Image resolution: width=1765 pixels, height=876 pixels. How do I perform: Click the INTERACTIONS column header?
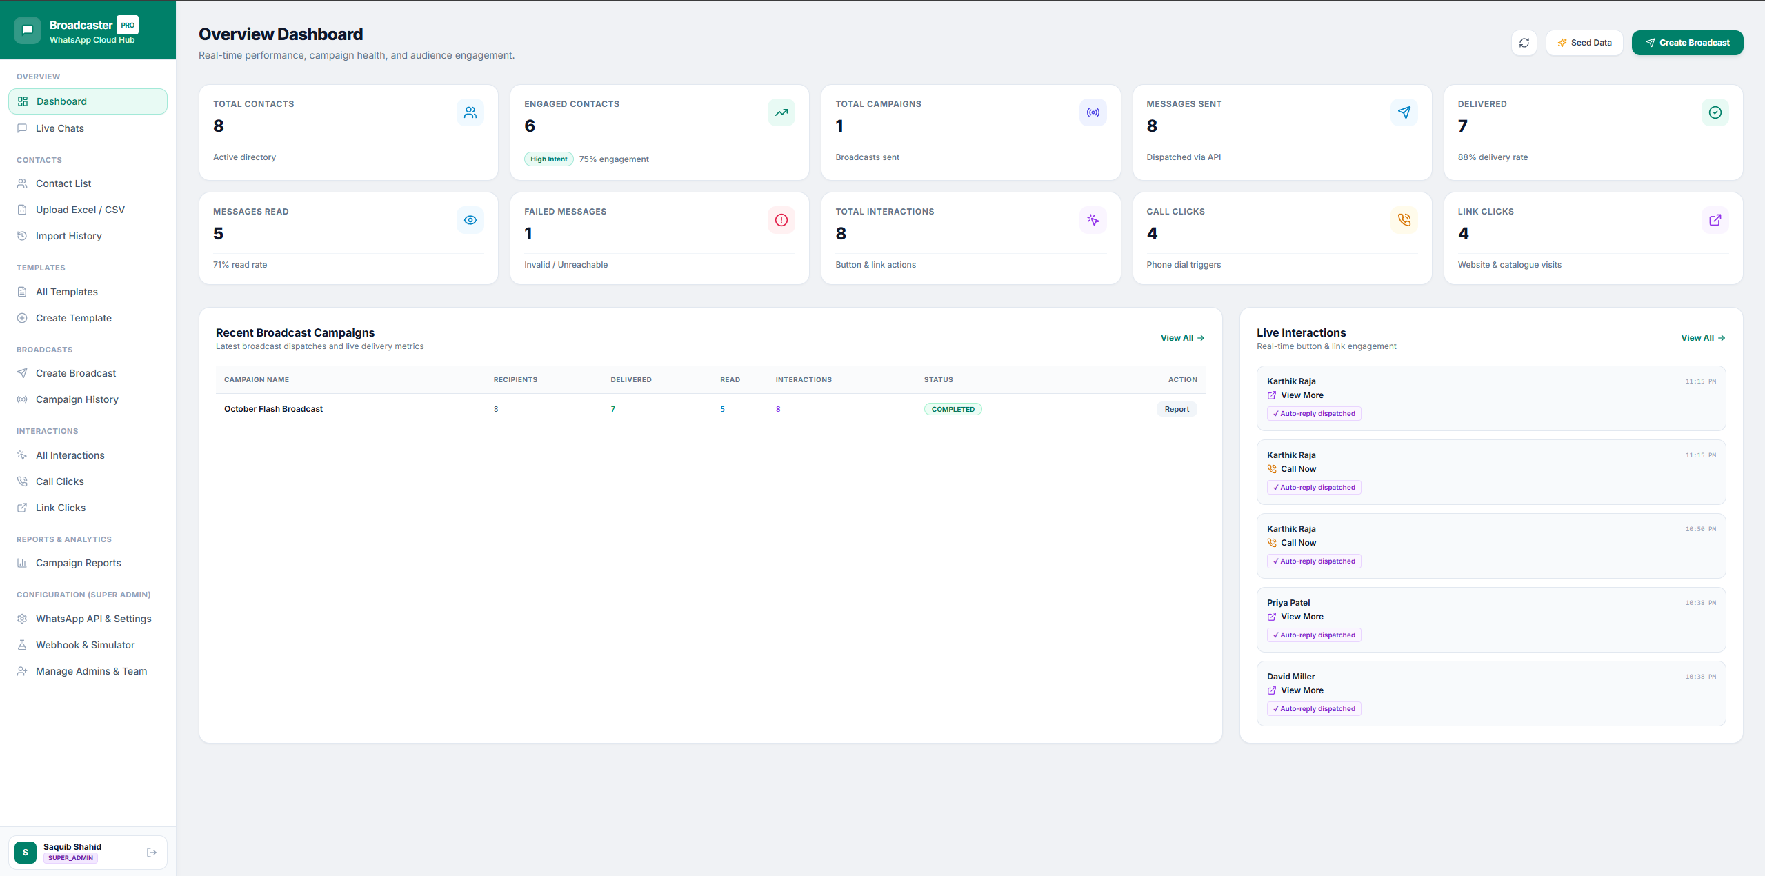click(804, 380)
